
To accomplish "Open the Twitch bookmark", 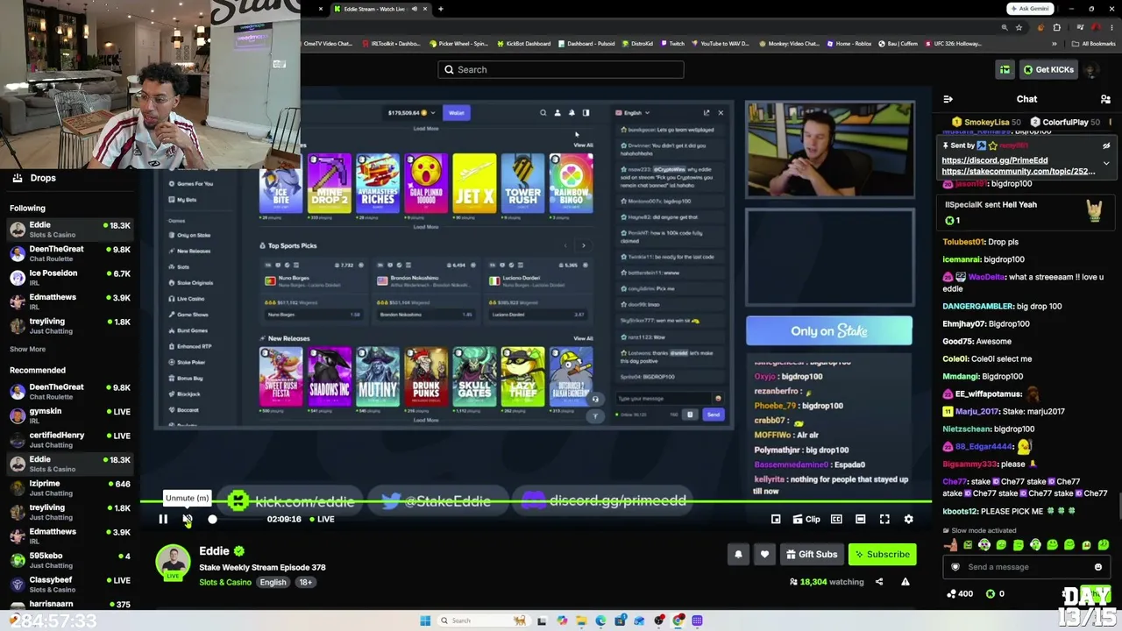I will pos(673,44).
